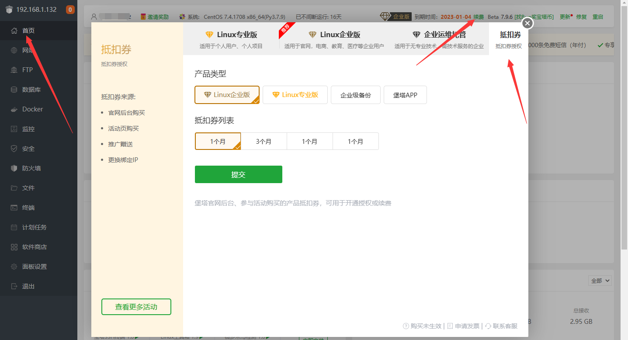Open 首页 in the sidebar menu

38,31
